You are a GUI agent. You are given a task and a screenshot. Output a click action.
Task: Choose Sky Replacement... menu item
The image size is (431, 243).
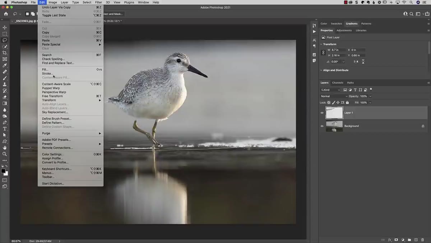coord(55,112)
